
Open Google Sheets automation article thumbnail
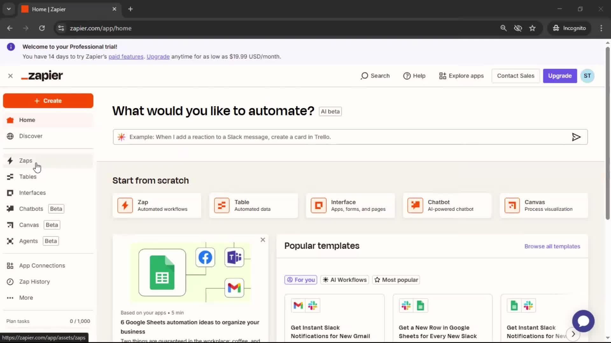(x=190, y=272)
